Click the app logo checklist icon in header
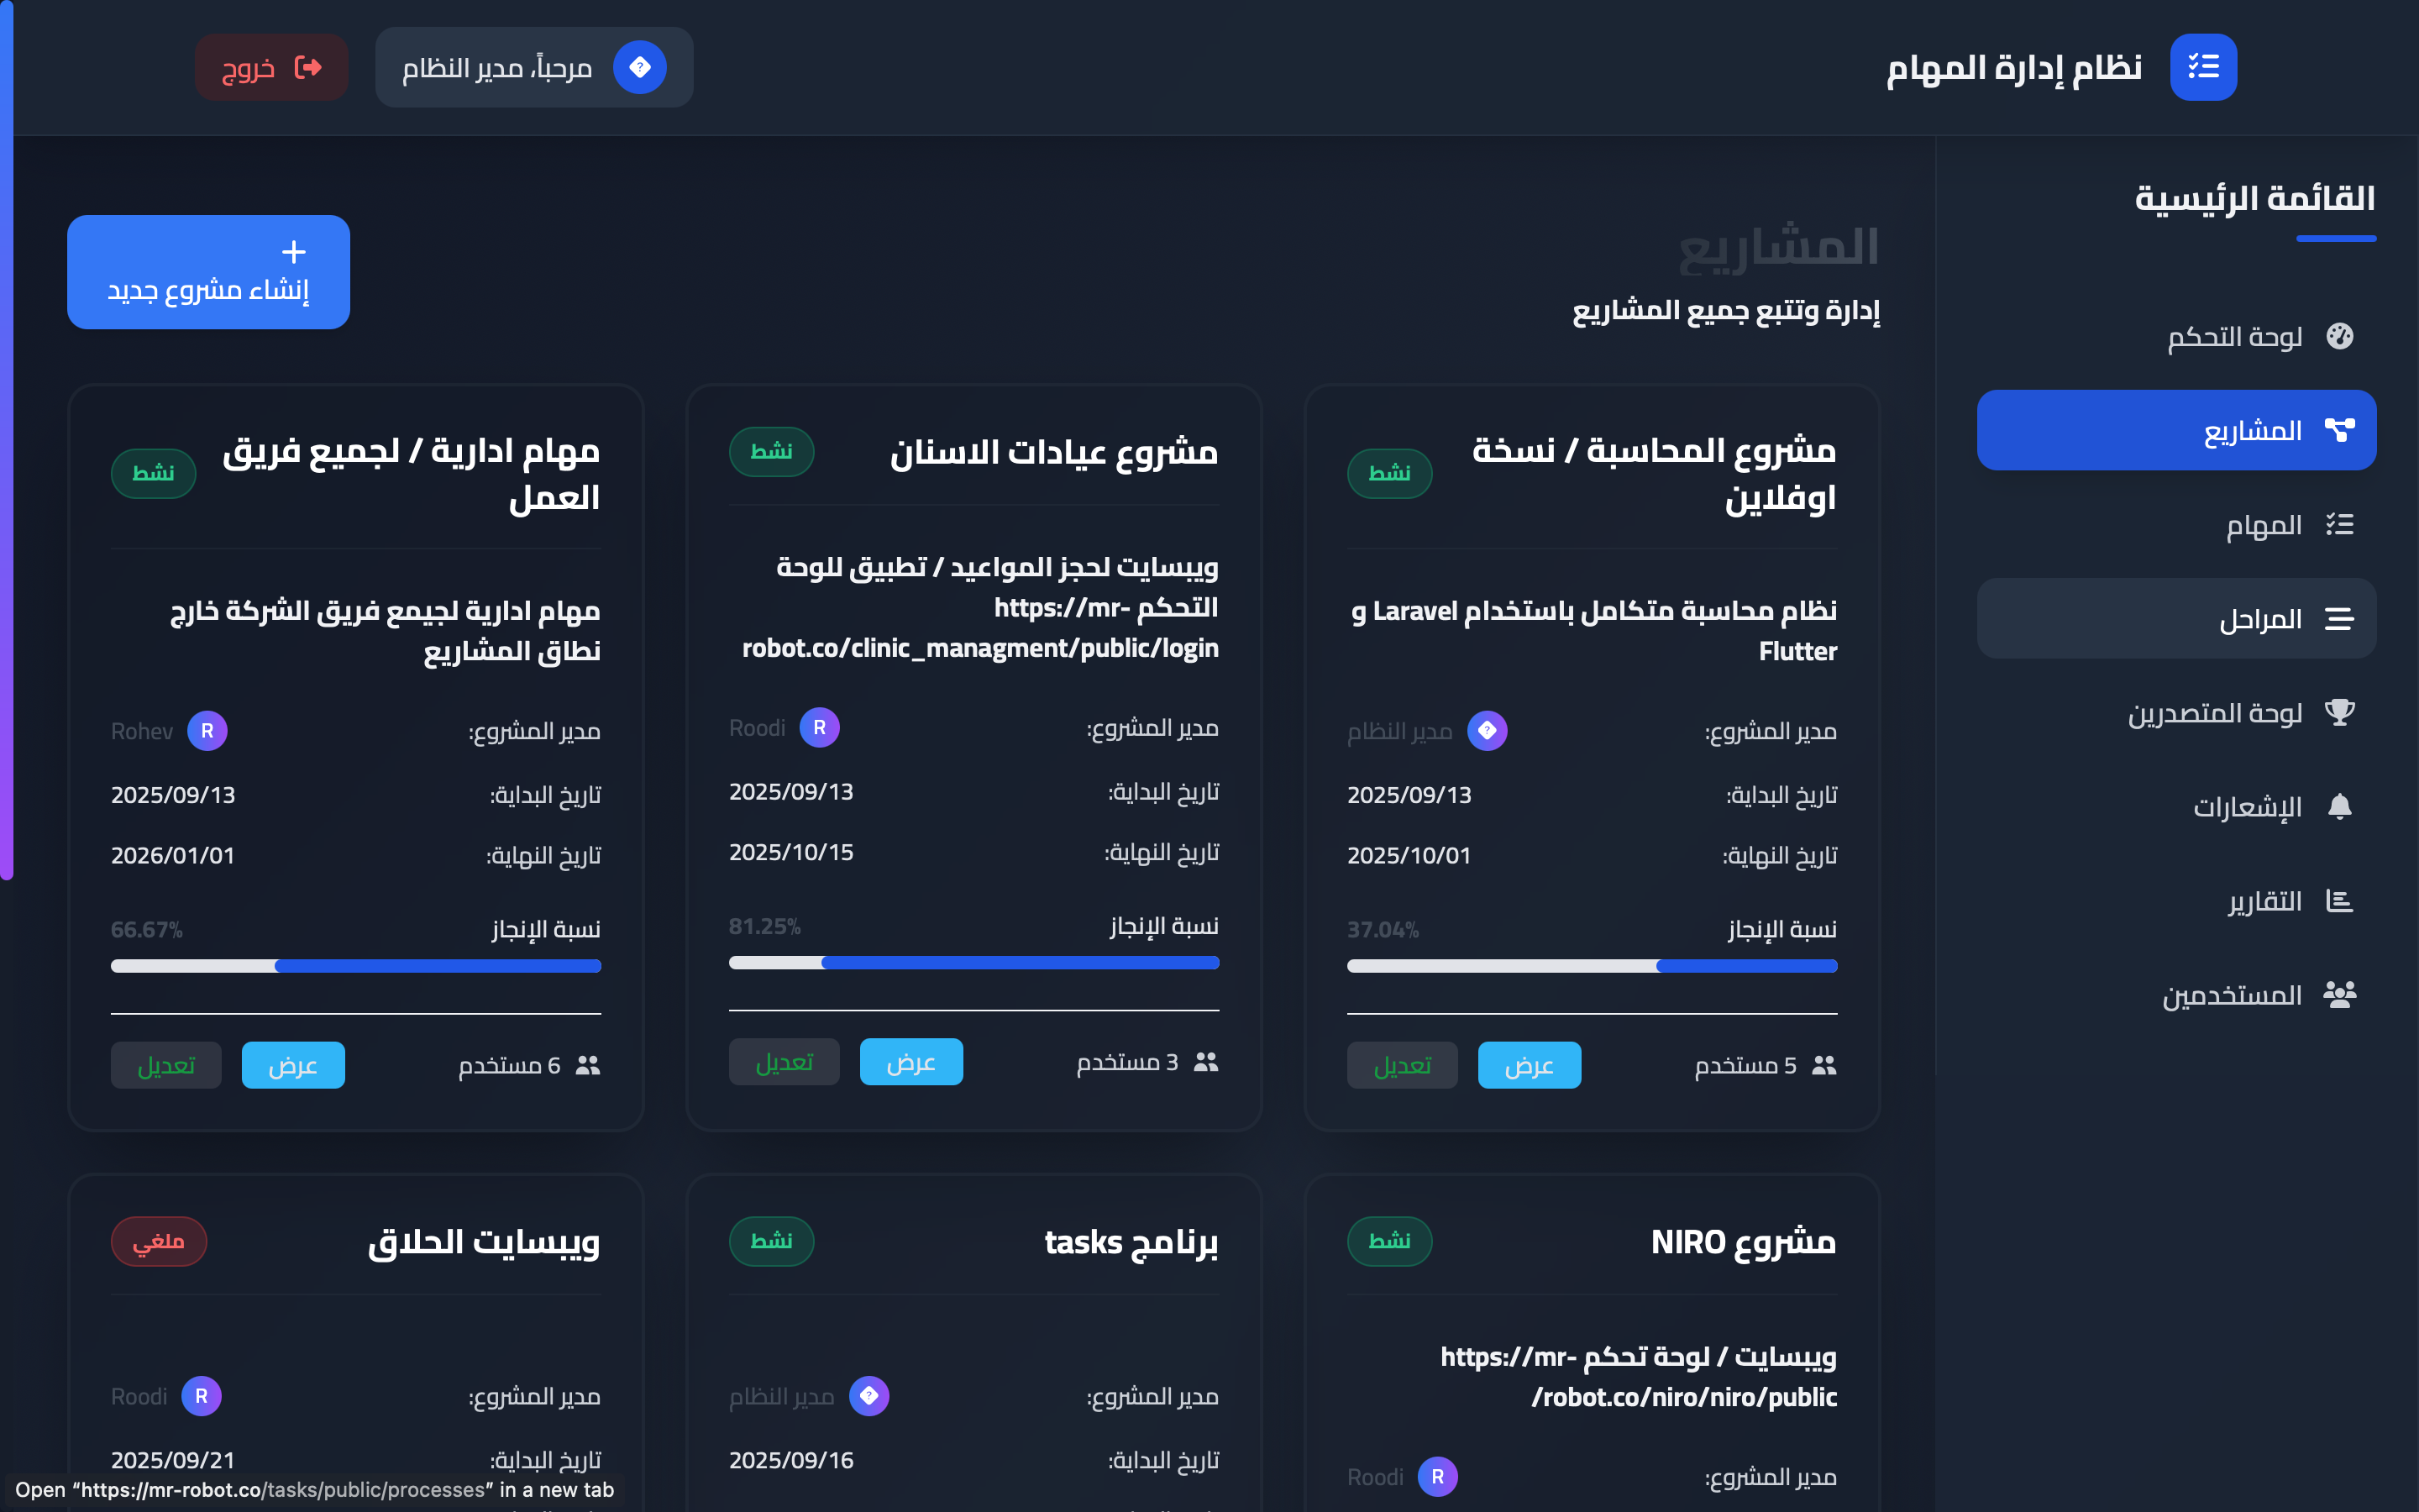 click(2203, 66)
